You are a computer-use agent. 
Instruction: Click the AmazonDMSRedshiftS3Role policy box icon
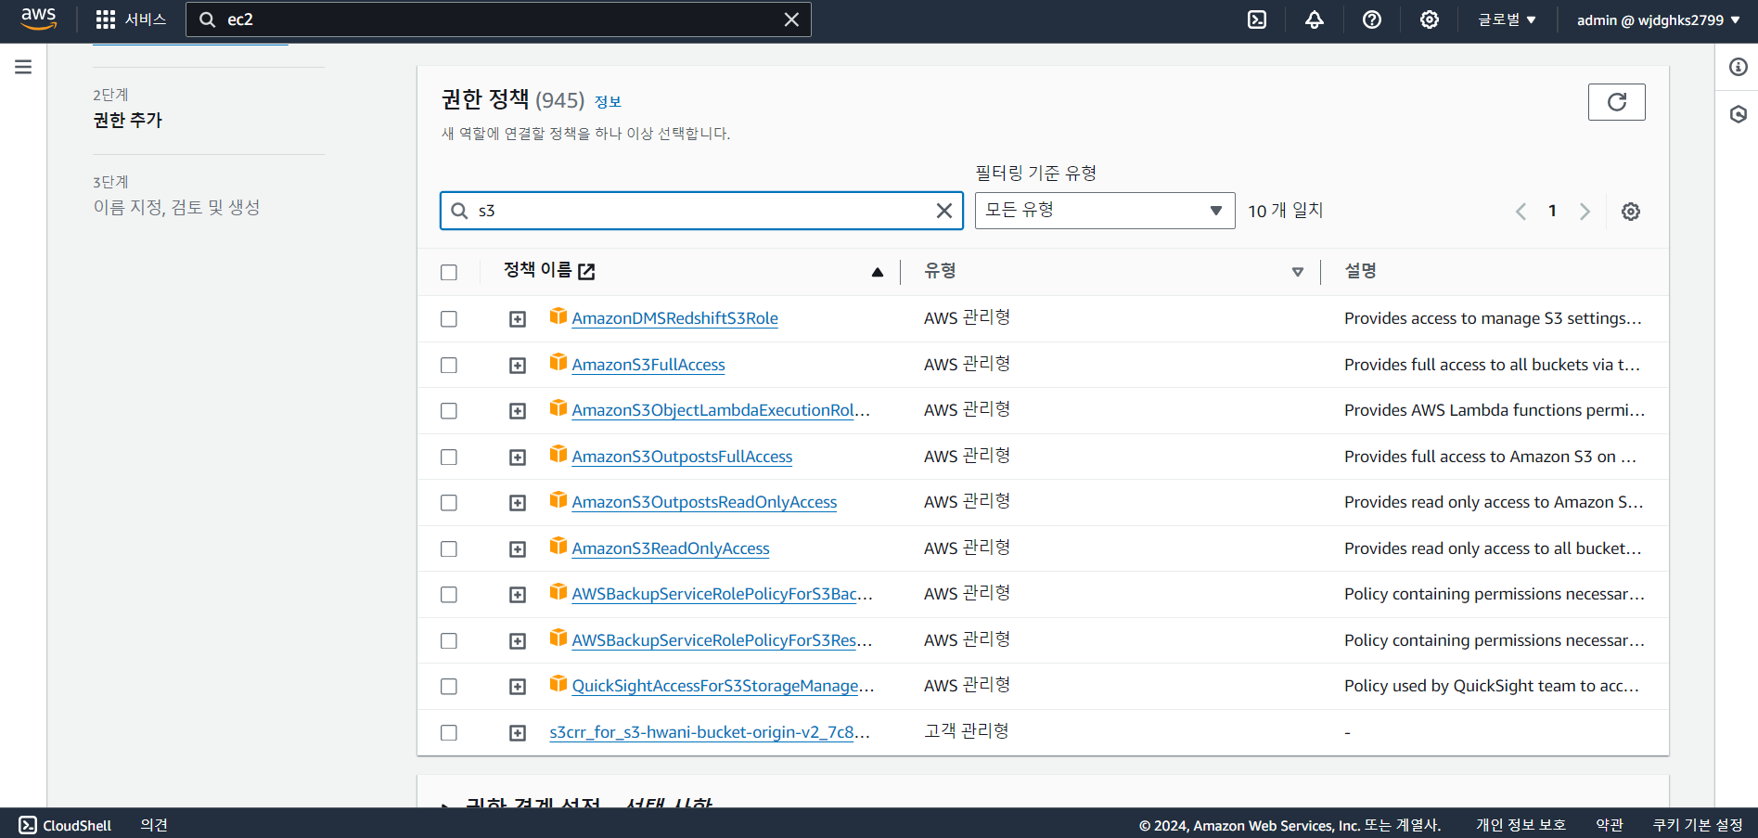pyautogui.click(x=558, y=316)
